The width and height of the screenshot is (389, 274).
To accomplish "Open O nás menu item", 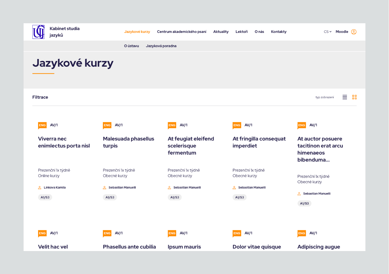I will [259, 32].
